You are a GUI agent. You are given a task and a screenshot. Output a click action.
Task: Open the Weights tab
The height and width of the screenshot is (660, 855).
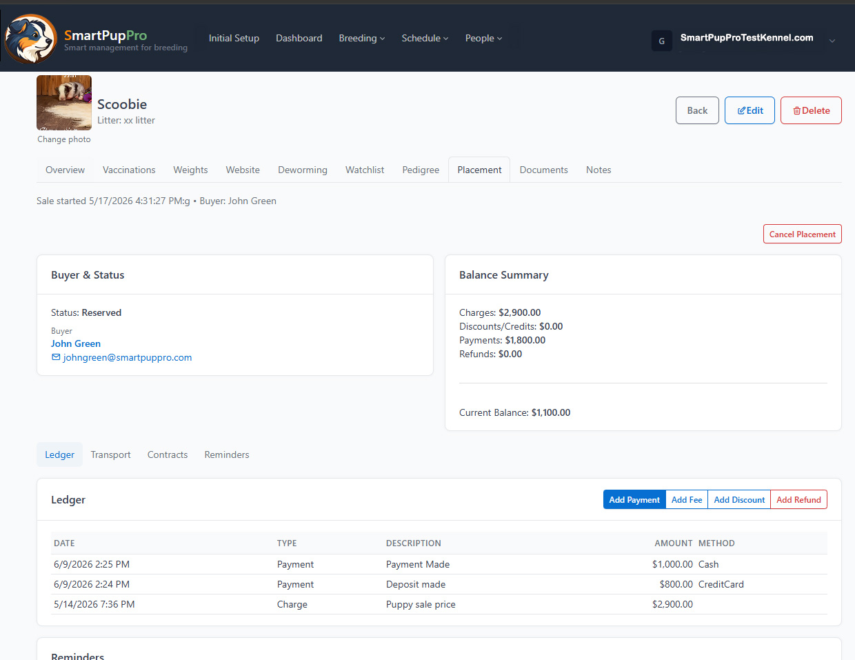190,170
